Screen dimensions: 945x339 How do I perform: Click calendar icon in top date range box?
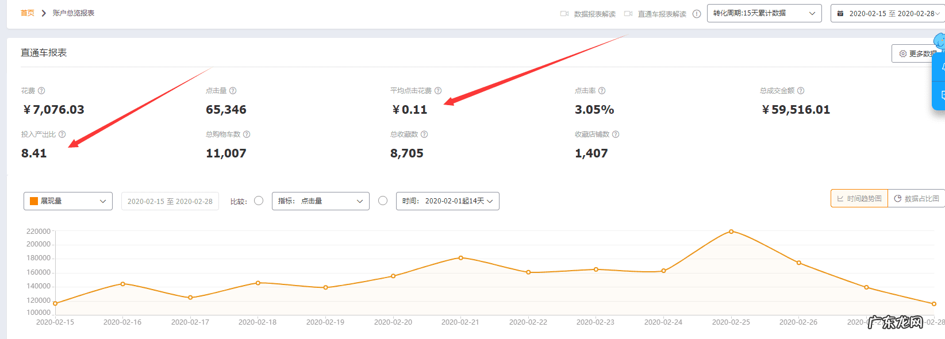pyautogui.click(x=840, y=13)
